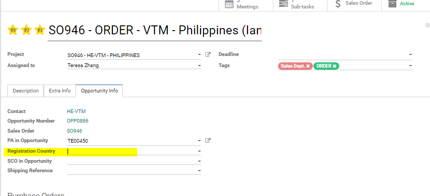Expand the Project dropdown arrow
The height and width of the screenshot is (196, 430).
(199, 54)
